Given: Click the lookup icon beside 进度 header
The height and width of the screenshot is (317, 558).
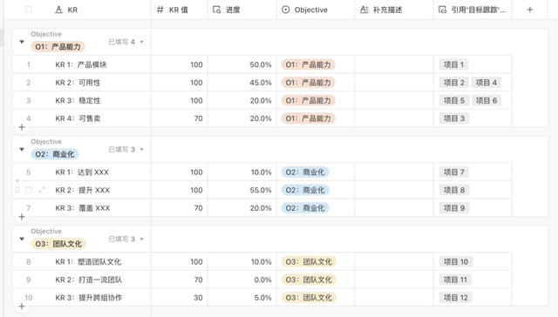Looking at the screenshot, I should pyautogui.click(x=217, y=10).
